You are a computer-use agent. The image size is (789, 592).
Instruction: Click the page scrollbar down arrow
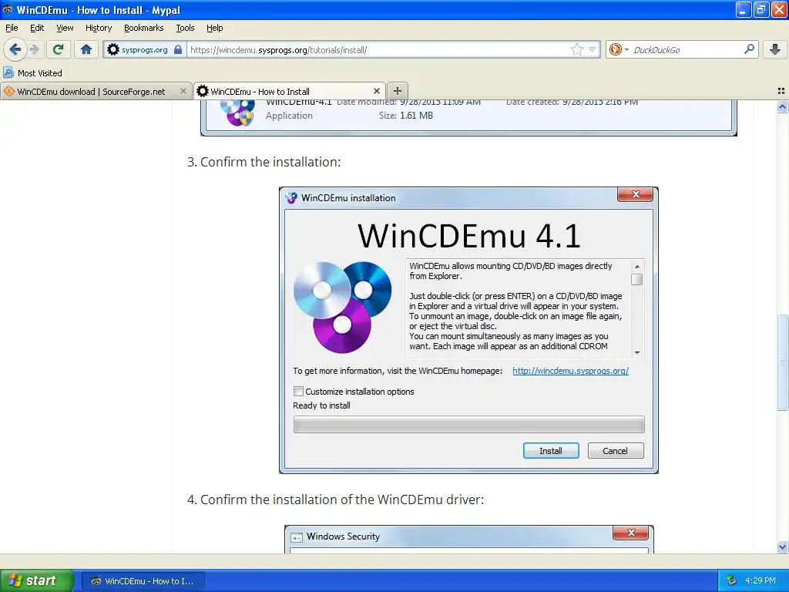point(782,547)
